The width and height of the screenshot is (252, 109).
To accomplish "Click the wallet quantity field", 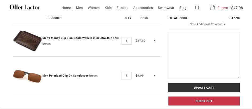I will (126, 41).
